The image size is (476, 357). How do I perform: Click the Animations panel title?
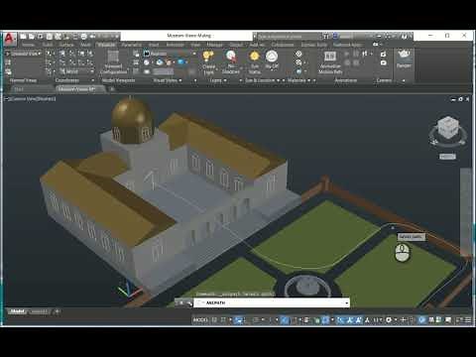tap(345, 80)
